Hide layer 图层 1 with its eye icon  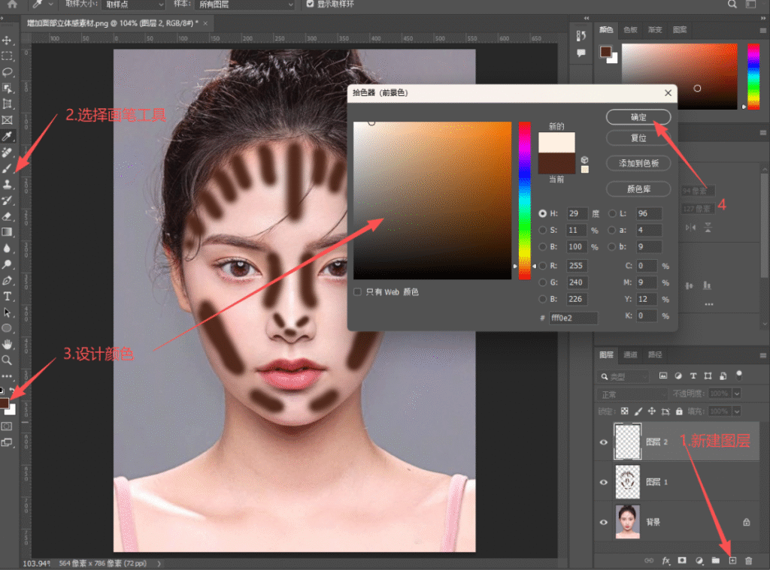point(604,482)
